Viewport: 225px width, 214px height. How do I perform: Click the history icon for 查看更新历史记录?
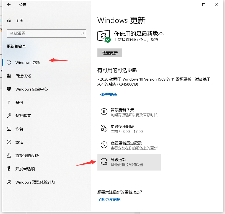pyautogui.click(x=104, y=145)
